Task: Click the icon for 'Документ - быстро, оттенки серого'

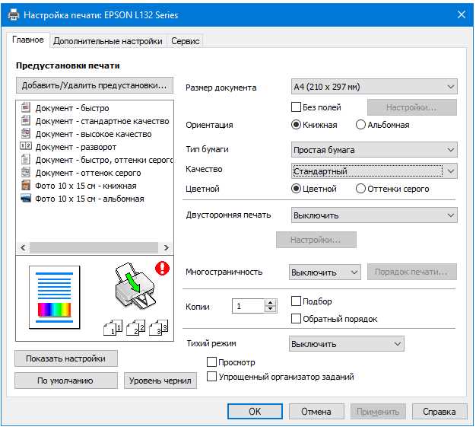Action: click(x=26, y=159)
